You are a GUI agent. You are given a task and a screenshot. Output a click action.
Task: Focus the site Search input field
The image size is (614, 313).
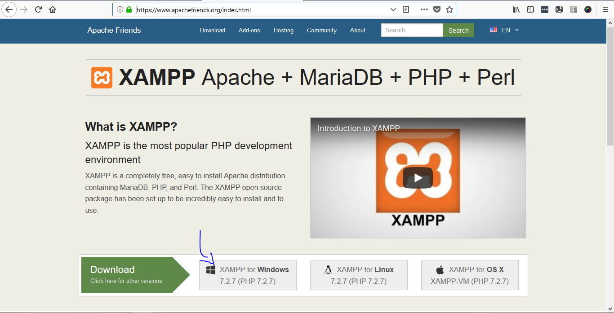412,30
